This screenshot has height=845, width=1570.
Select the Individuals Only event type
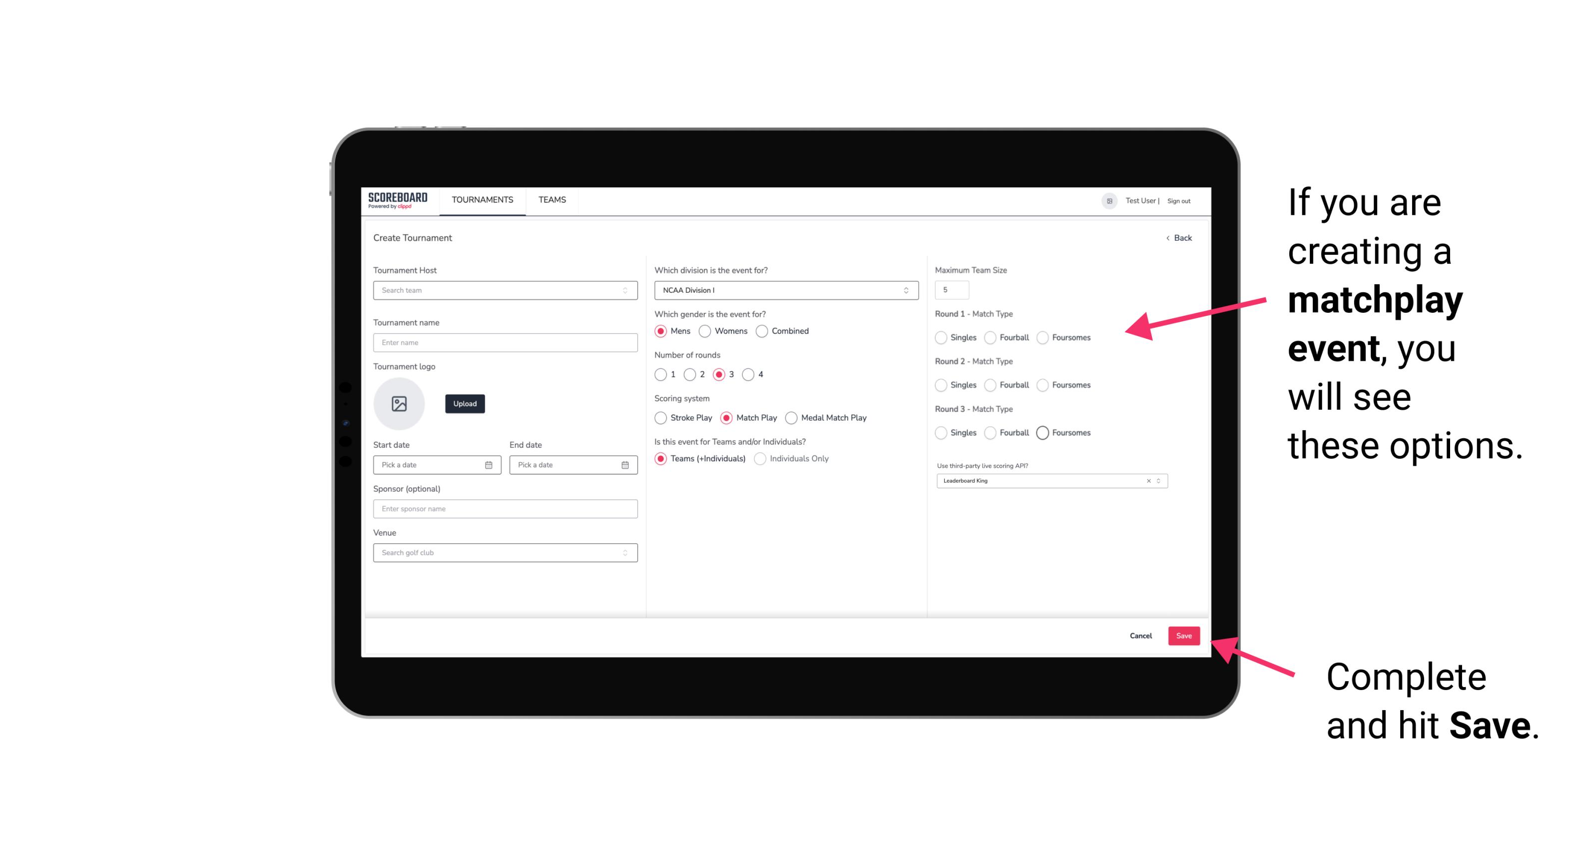759,459
